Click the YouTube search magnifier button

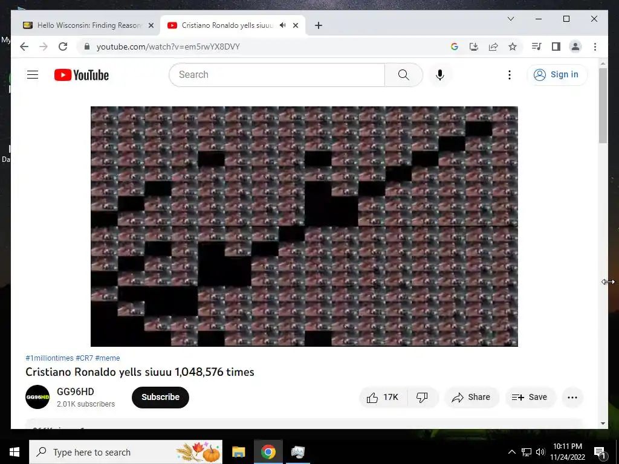click(403, 74)
